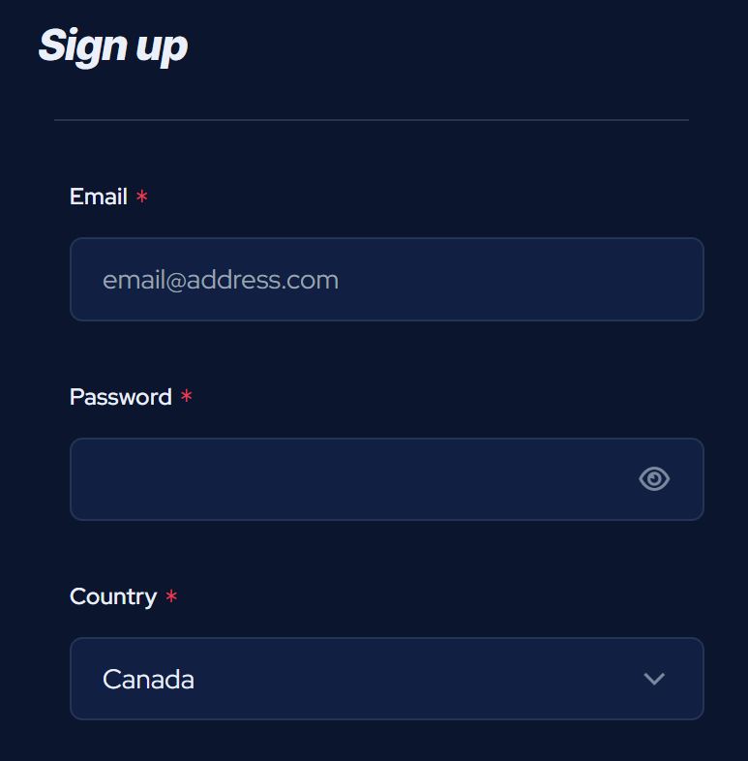Click the email@address.com placeholder text
The width and height of the screenshot is (748, 761).
pyautogui.click(x=221, y=280)
